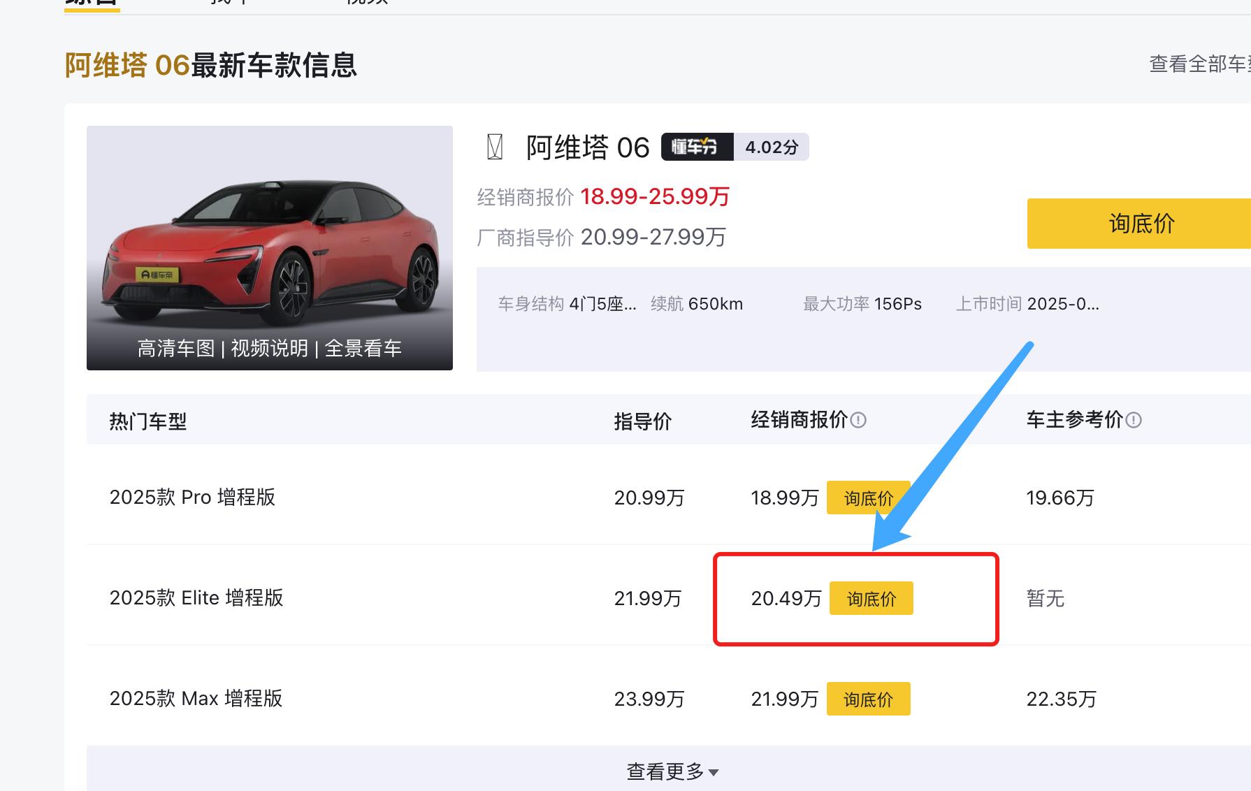The image size is (1251, 791).
Task: Open 高清车图 gallery link
Action: point(176,348)
